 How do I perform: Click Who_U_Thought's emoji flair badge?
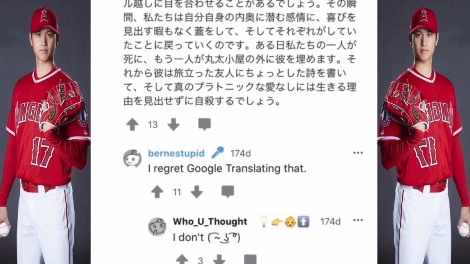point(284,221)
